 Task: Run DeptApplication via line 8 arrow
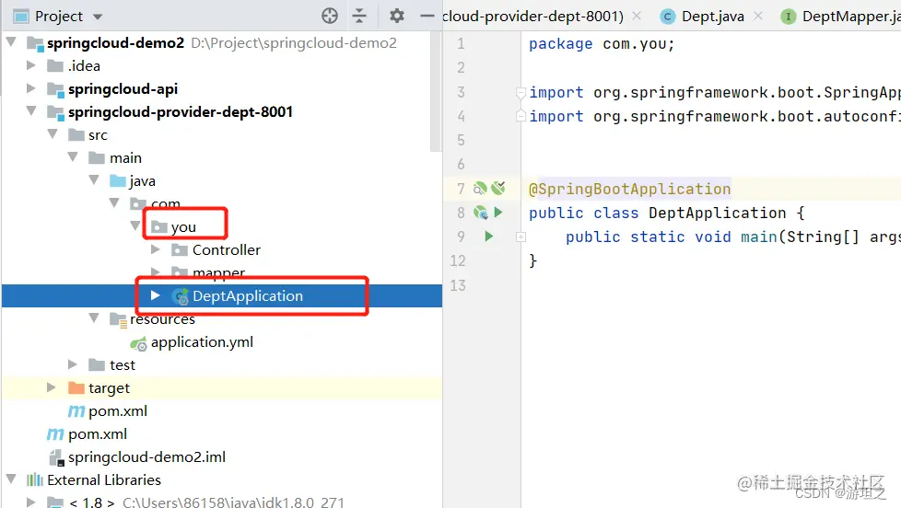point(498,212)
